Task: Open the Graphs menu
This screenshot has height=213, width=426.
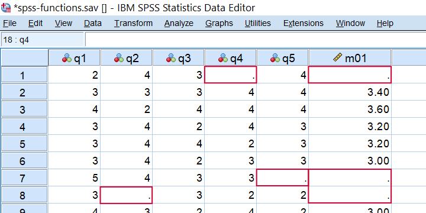Action: tap(219, 23)
